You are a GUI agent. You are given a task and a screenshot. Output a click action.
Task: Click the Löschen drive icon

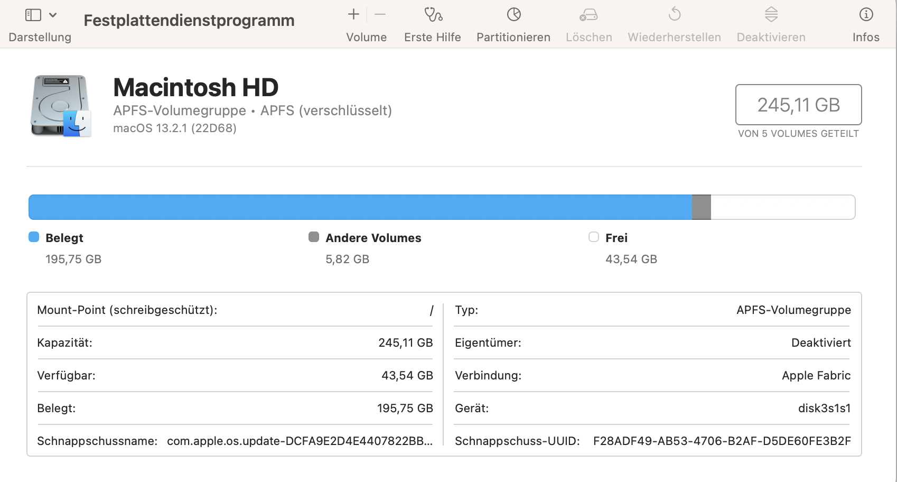(x=588, y=14)
